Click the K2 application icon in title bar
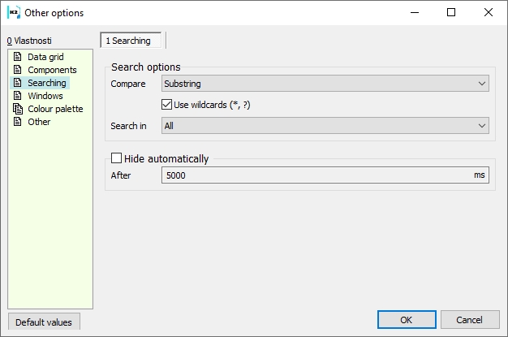 13,13
